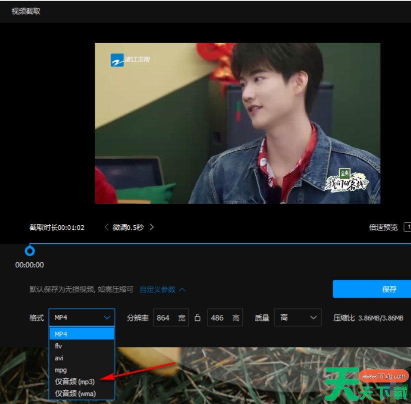Click the left arrow to fine-tune backward 0.5s

pos(106,227)
